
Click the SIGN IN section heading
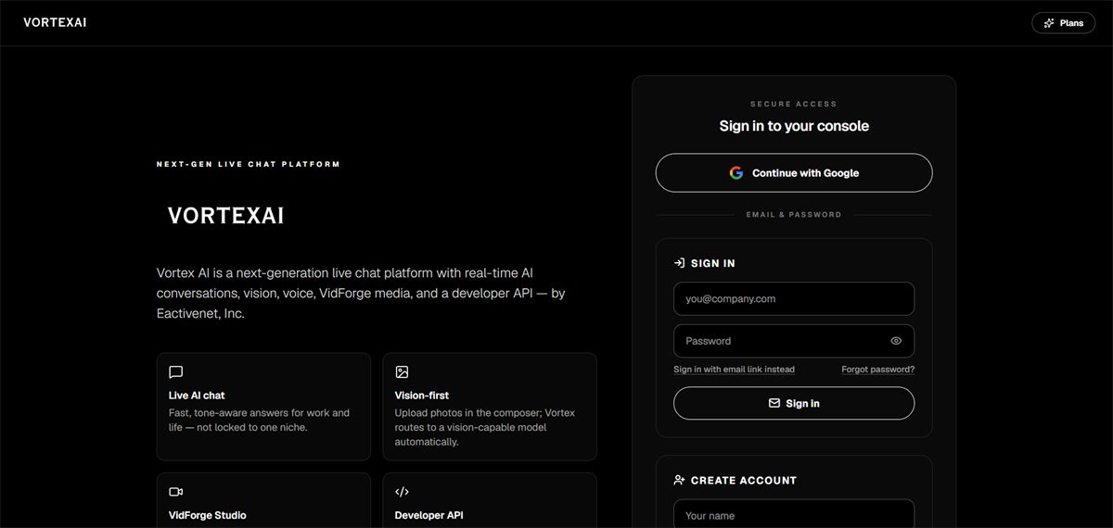713,263
